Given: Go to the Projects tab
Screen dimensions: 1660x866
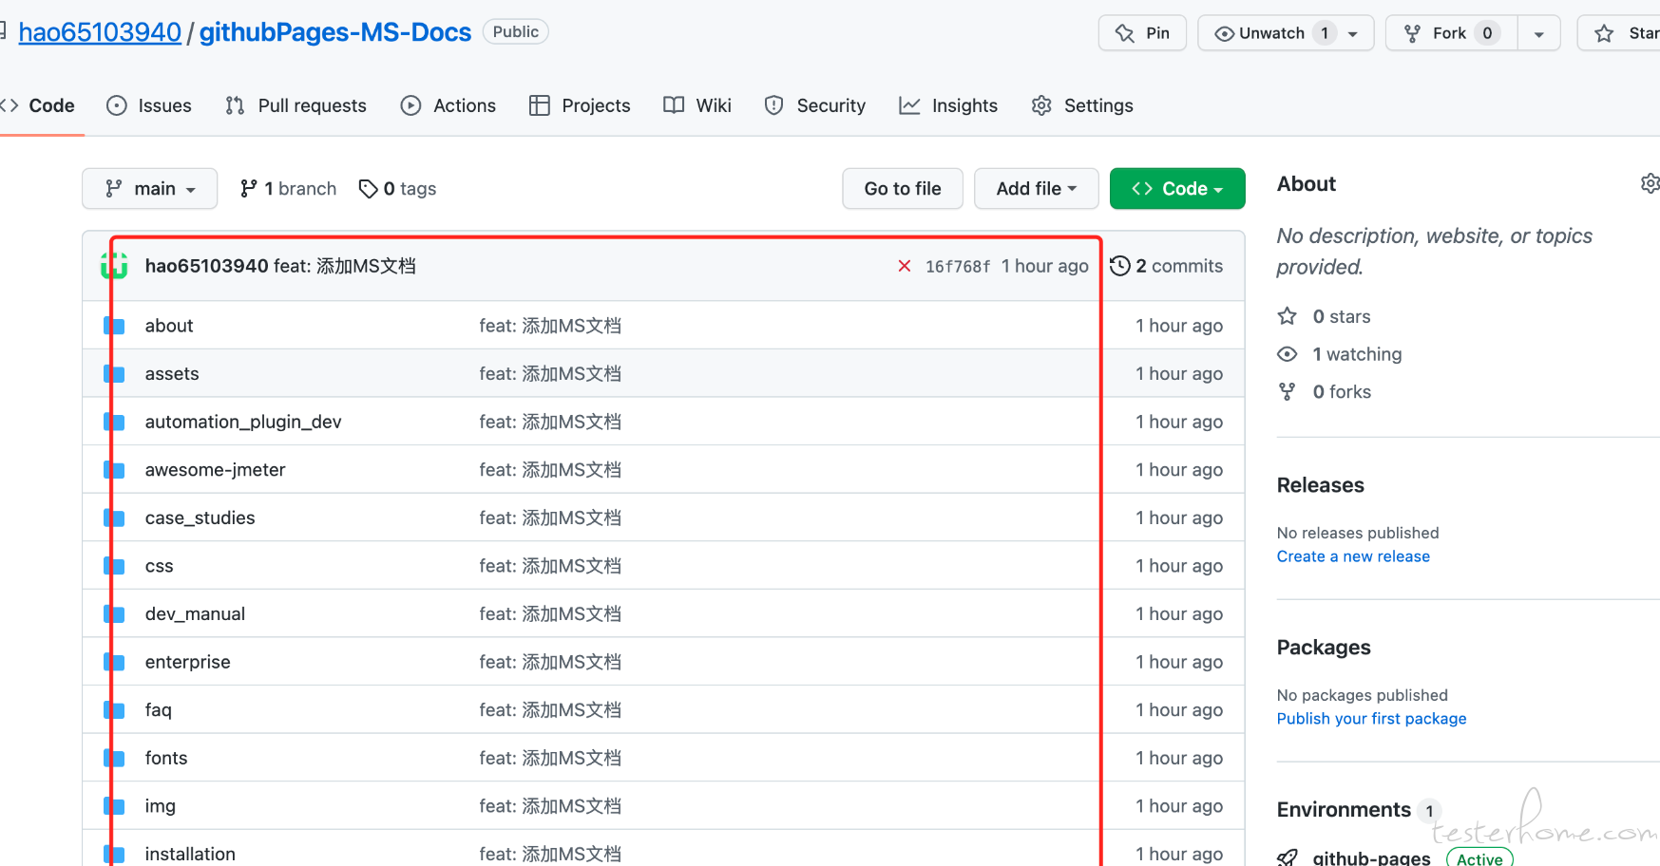Looking at the screenshot, I should tap(580, 105).
